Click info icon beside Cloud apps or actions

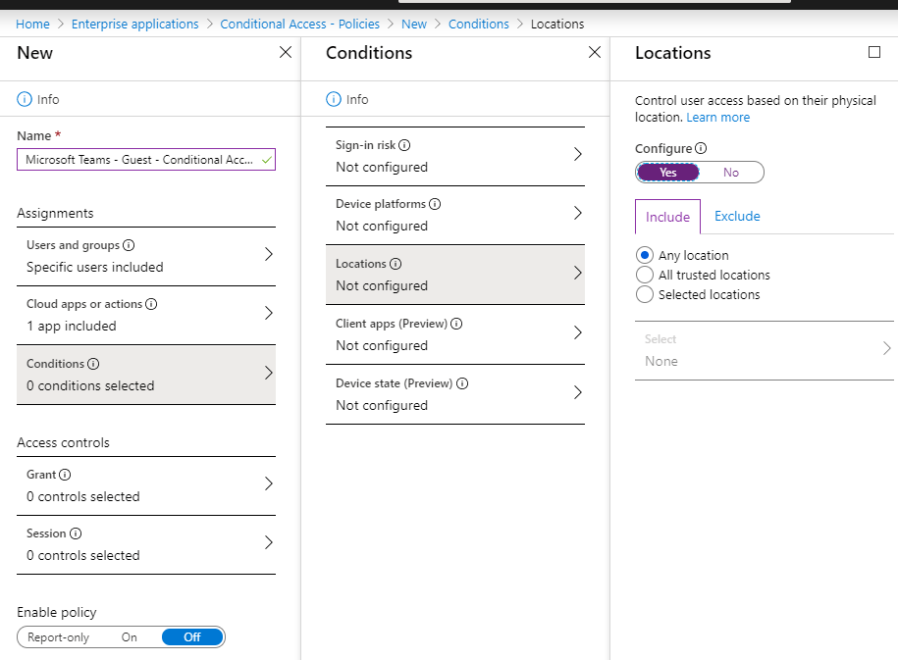[151, 304]
